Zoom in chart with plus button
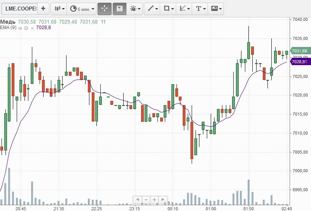Image resolution: width=311 pixels, height=211 pixels. [x=154, y=200]
